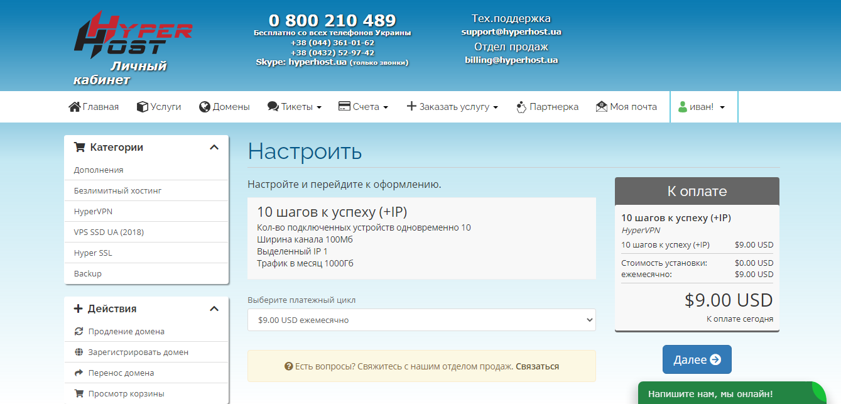Click the Трафик в месяц 1000Гб line
This screenshot has height=404, width=841.
(305, 263)
